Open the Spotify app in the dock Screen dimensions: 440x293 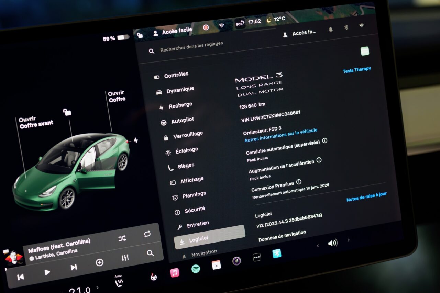(196, 269)
